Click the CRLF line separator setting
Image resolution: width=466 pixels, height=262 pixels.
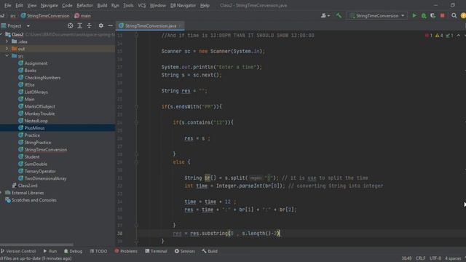click(420, 258)
